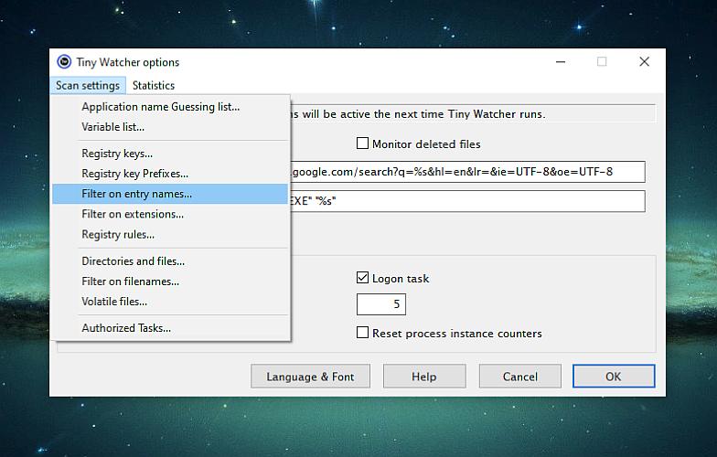The image size is (717, 457).
Task: Click the Tiny Watcher app icon in title bar
Action: pos(64,62)
